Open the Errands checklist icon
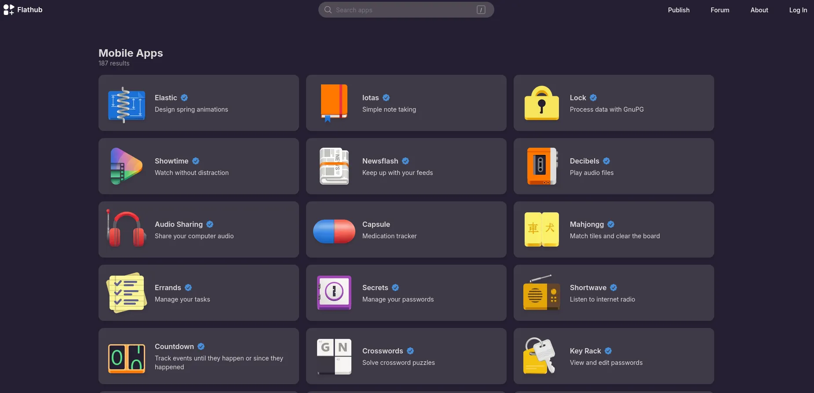The image size is (814, 393). pos(127,293)
